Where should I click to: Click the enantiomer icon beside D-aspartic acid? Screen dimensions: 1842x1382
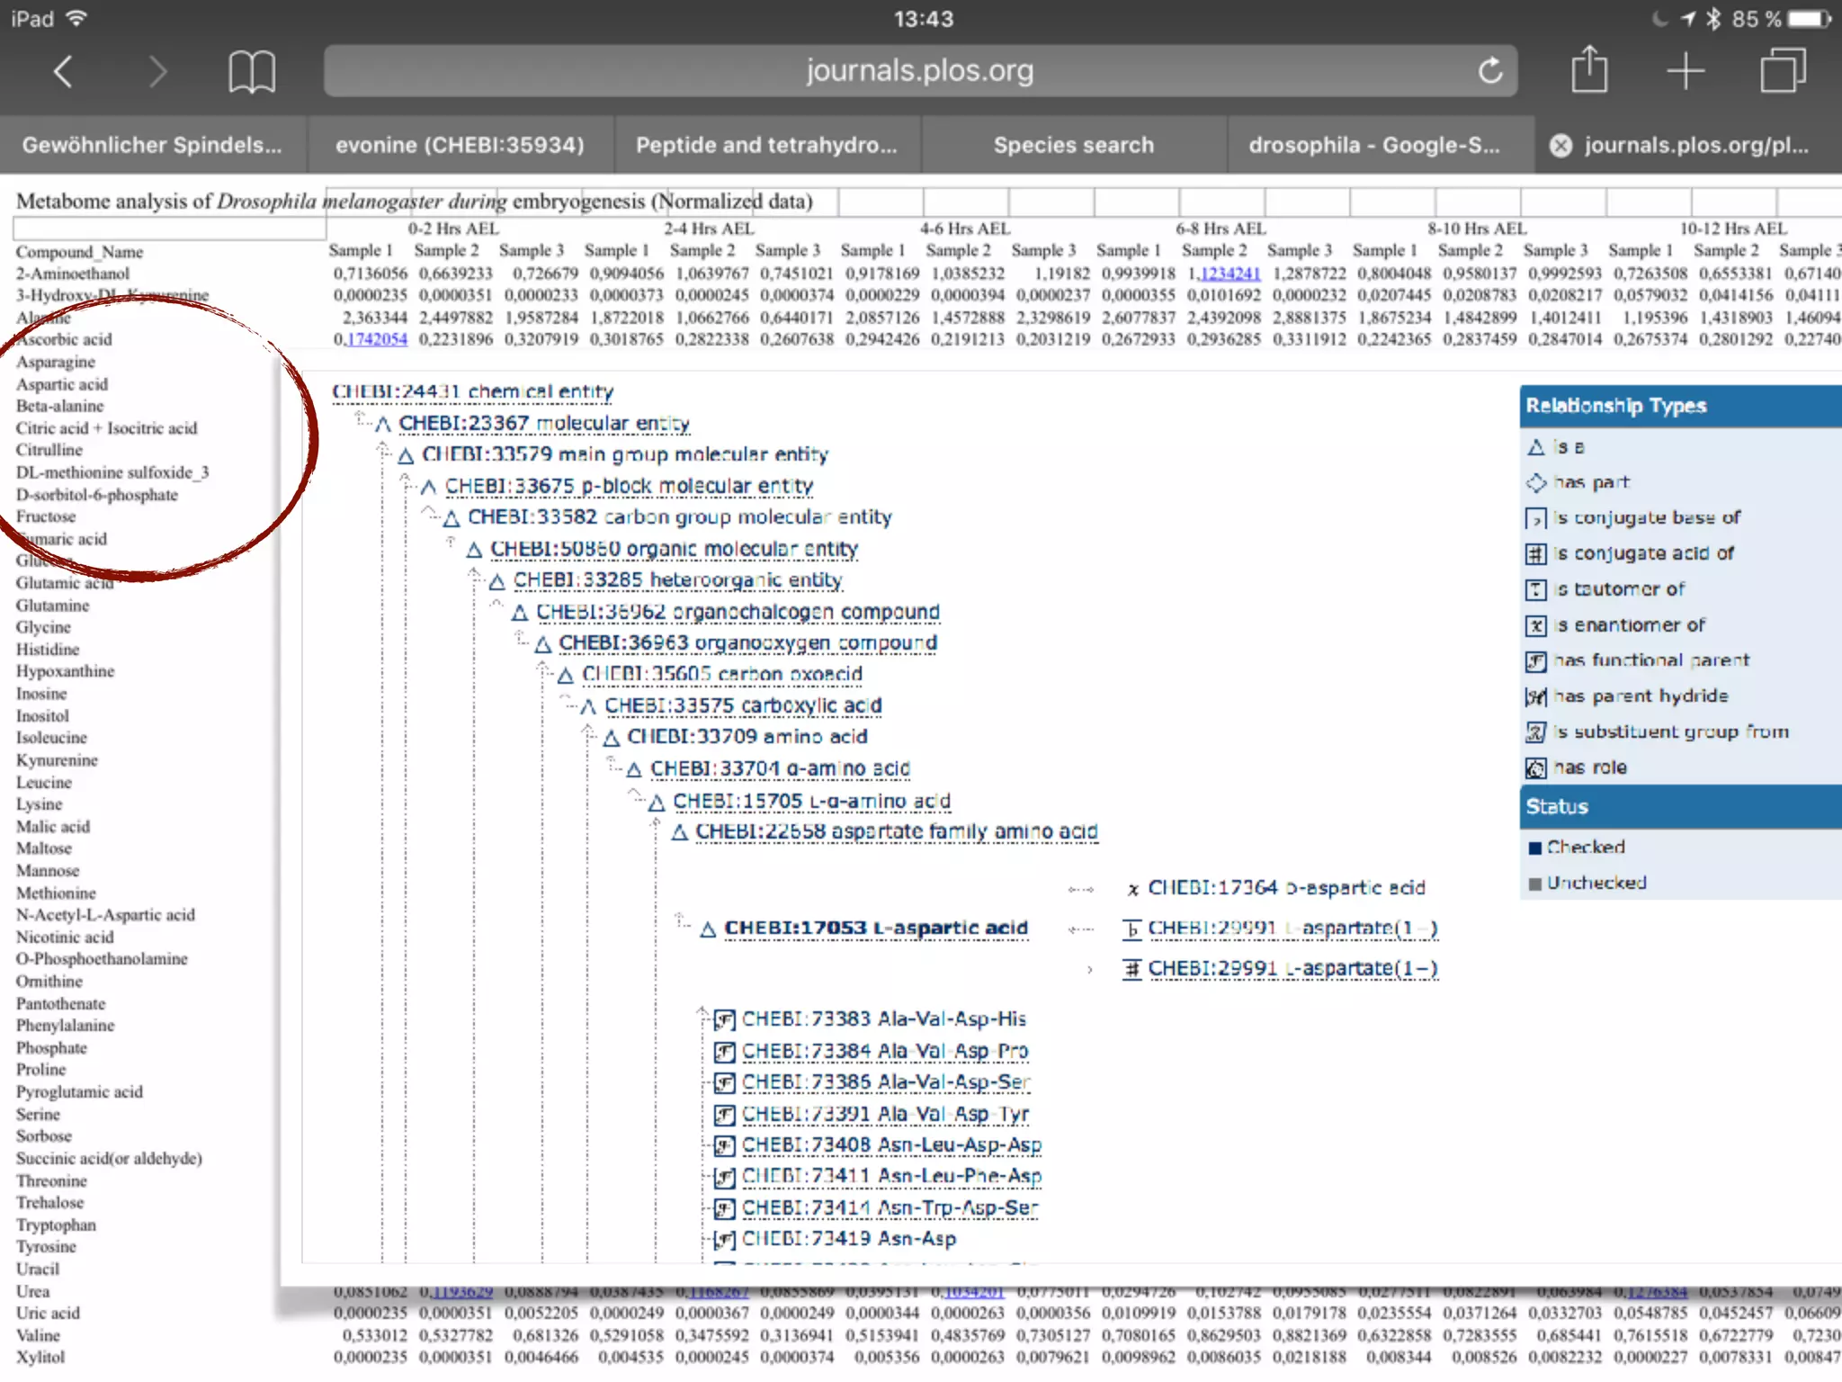(x=1132, y=889)
